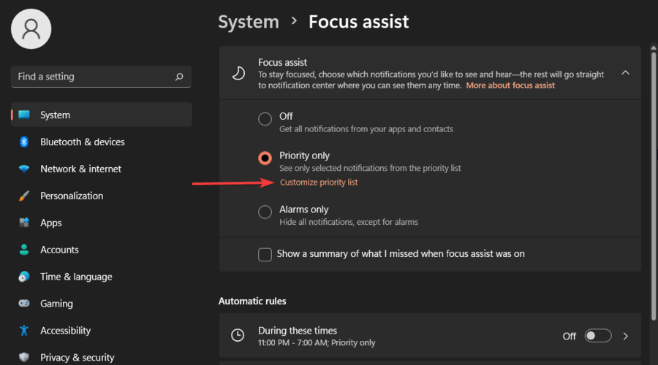Click the Gaming controller icon
Image resolution: width=658 pixels, height=365 pixels.
tap(24, 304)
